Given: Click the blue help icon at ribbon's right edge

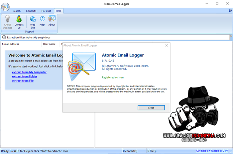Looking at the screenshot, I should (x=230, y=11).
